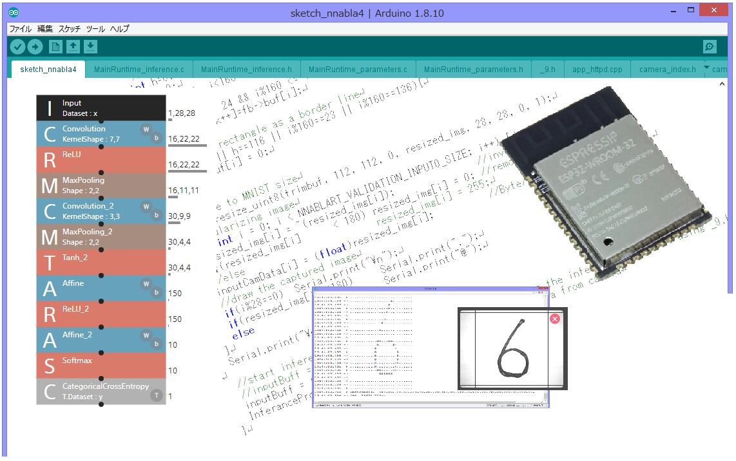
Task: Click the b badge on the Affine layer
Action: tap(157, 293)
